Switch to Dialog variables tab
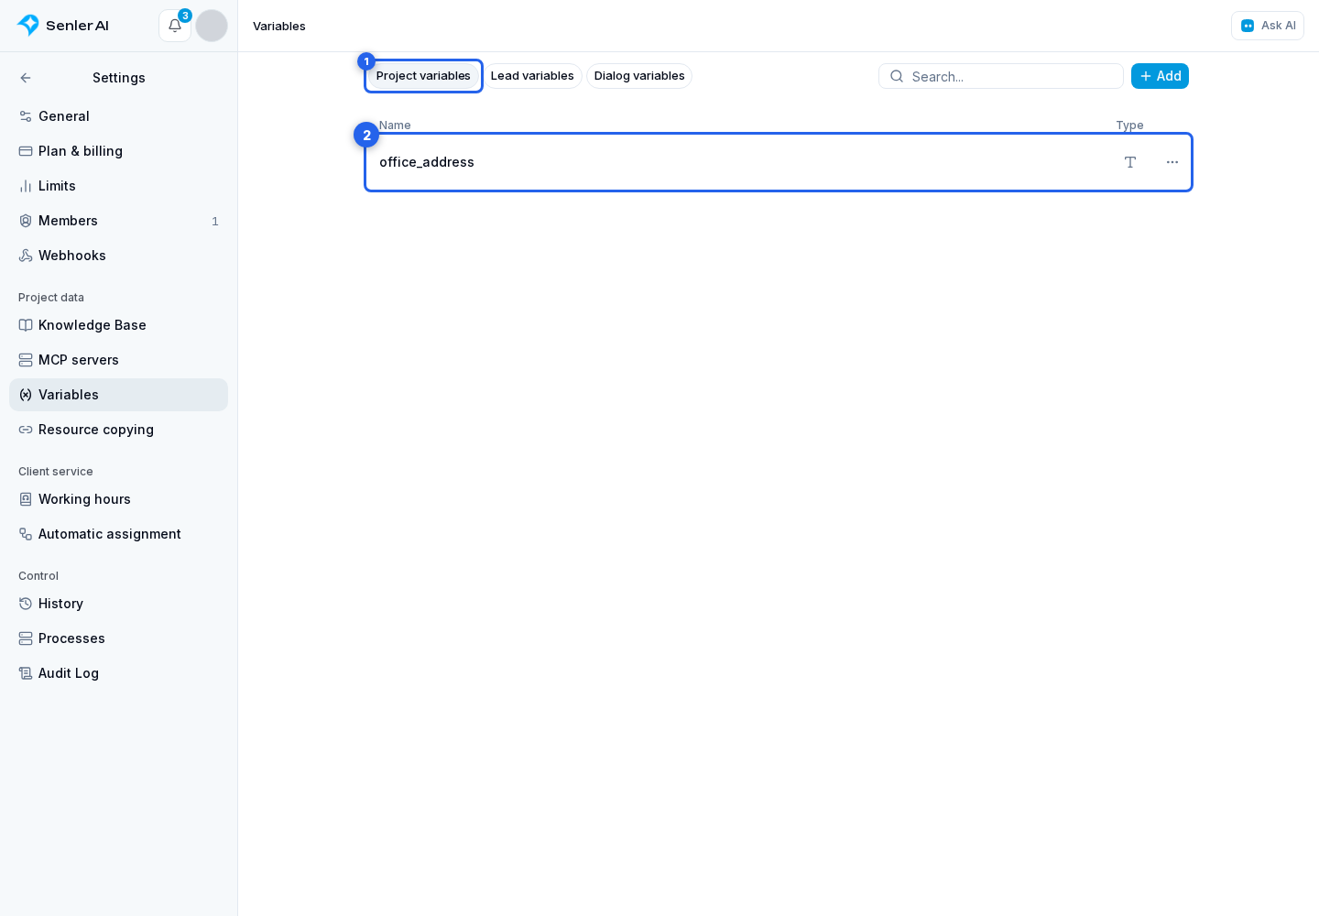 click(639, 76)
